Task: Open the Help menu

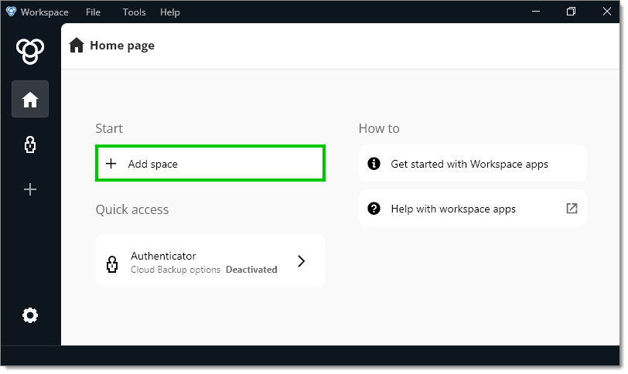Action: coord(170,12)
